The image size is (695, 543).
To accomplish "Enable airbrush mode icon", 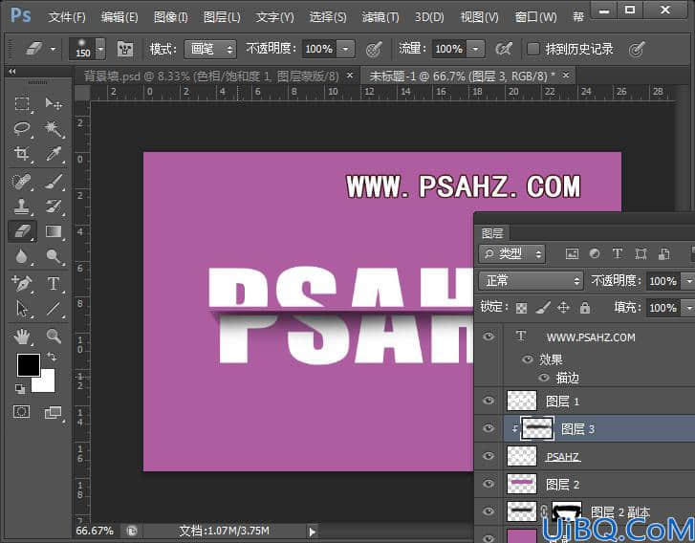I will [504, 49].
